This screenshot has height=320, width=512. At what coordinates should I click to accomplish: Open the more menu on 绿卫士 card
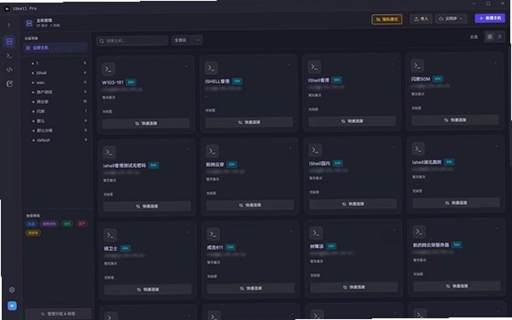pos(188,233)
